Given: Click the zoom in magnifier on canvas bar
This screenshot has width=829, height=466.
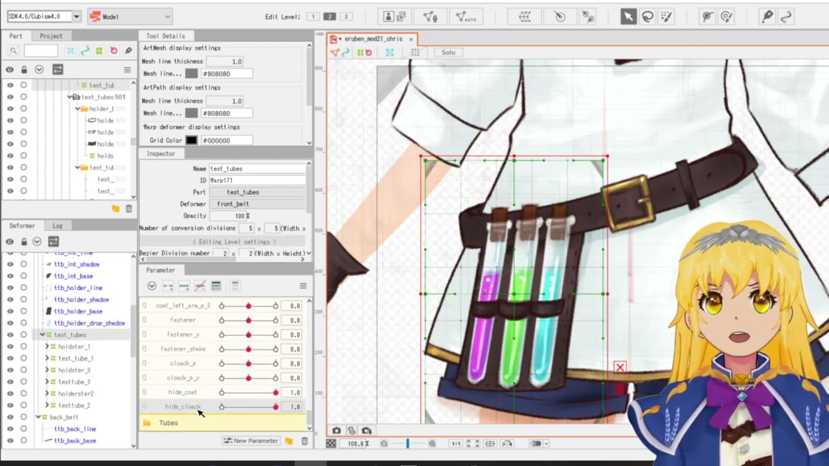Looking at the screenshot, I should (x=432, y=443).
